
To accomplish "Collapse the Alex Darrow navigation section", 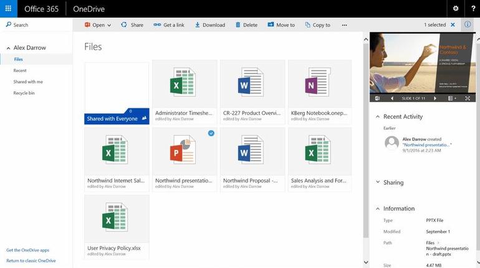I will point(8,48).
